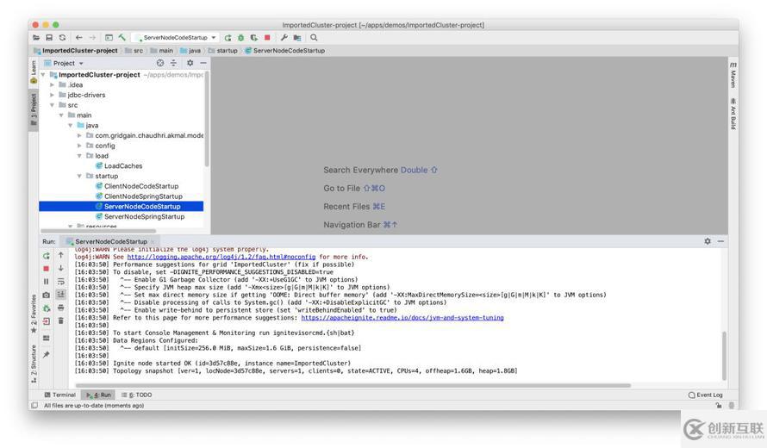The height and width of the screenshot is (448, 767).
Task: Rerun via the green toolbar run icon
Action: coord(228,38)
